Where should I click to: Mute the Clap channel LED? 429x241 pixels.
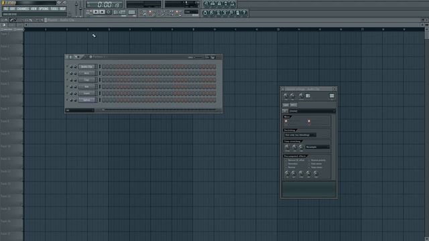coord(67,80)
